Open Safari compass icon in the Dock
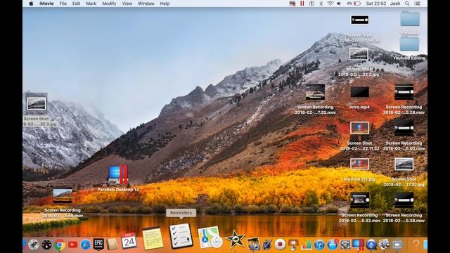450x253 pixels. (86, 245)
